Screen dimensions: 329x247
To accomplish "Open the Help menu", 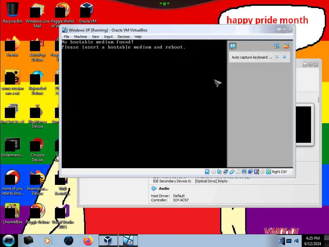I will point(138,37).
